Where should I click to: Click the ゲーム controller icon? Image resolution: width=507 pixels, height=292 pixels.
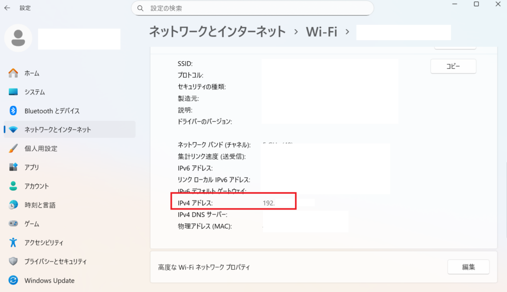point(13,224)
